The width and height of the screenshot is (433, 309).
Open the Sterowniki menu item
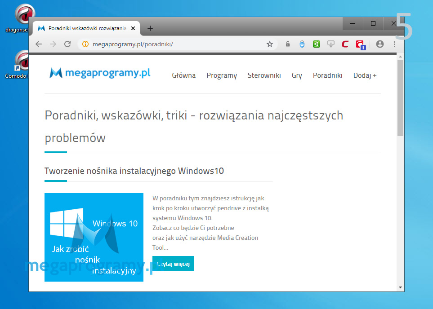(x=264, y=75)
